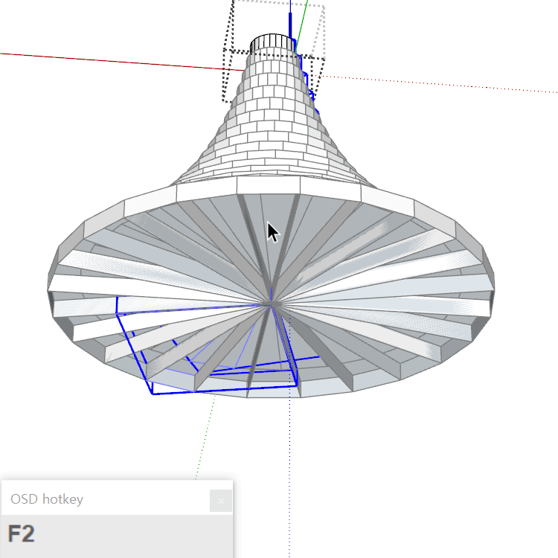The height and width of the screenshot is (558, 558).
Task: Click the small cylinder cap on top of the cone
Action: coord(273,44)
